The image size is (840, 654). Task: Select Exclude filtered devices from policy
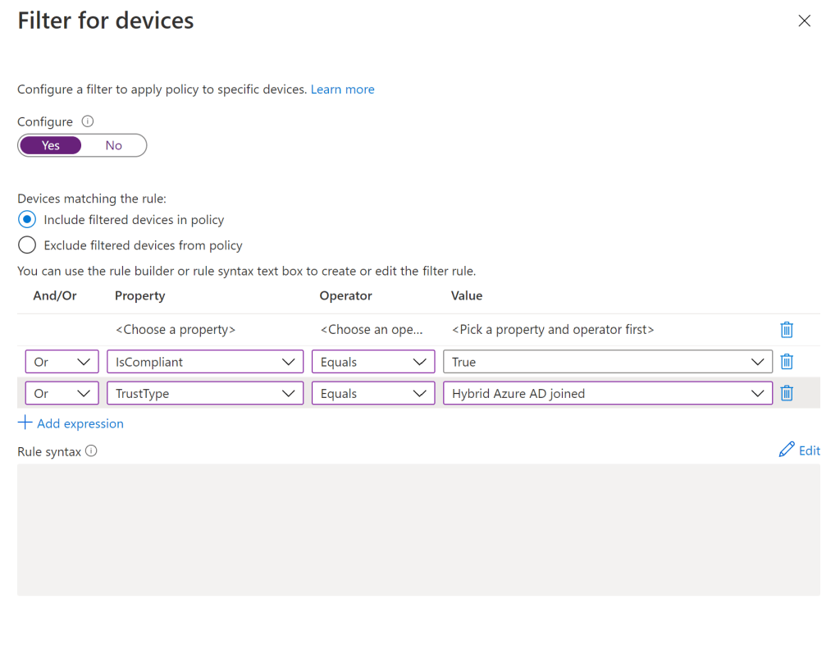(27, 245)
